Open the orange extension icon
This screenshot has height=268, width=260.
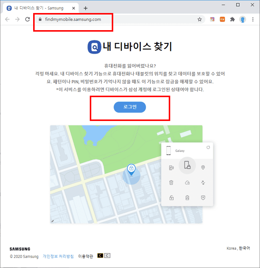point(222,19)
